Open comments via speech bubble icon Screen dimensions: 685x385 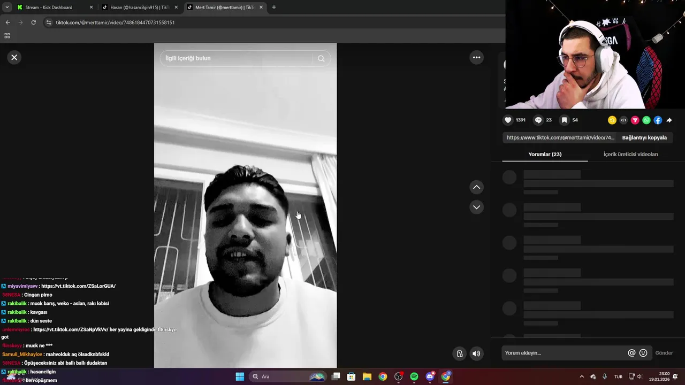point(538,120)
